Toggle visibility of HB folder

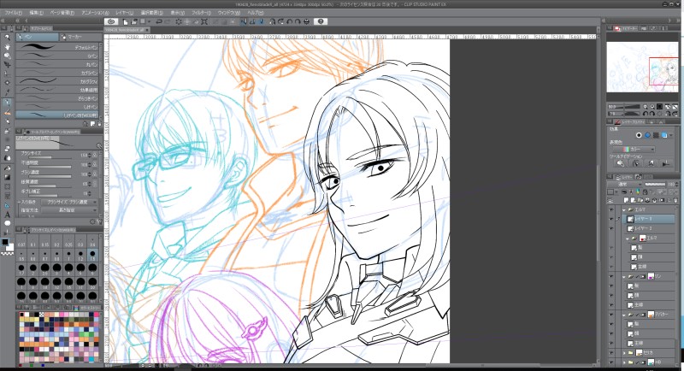[x=611, y=362]
